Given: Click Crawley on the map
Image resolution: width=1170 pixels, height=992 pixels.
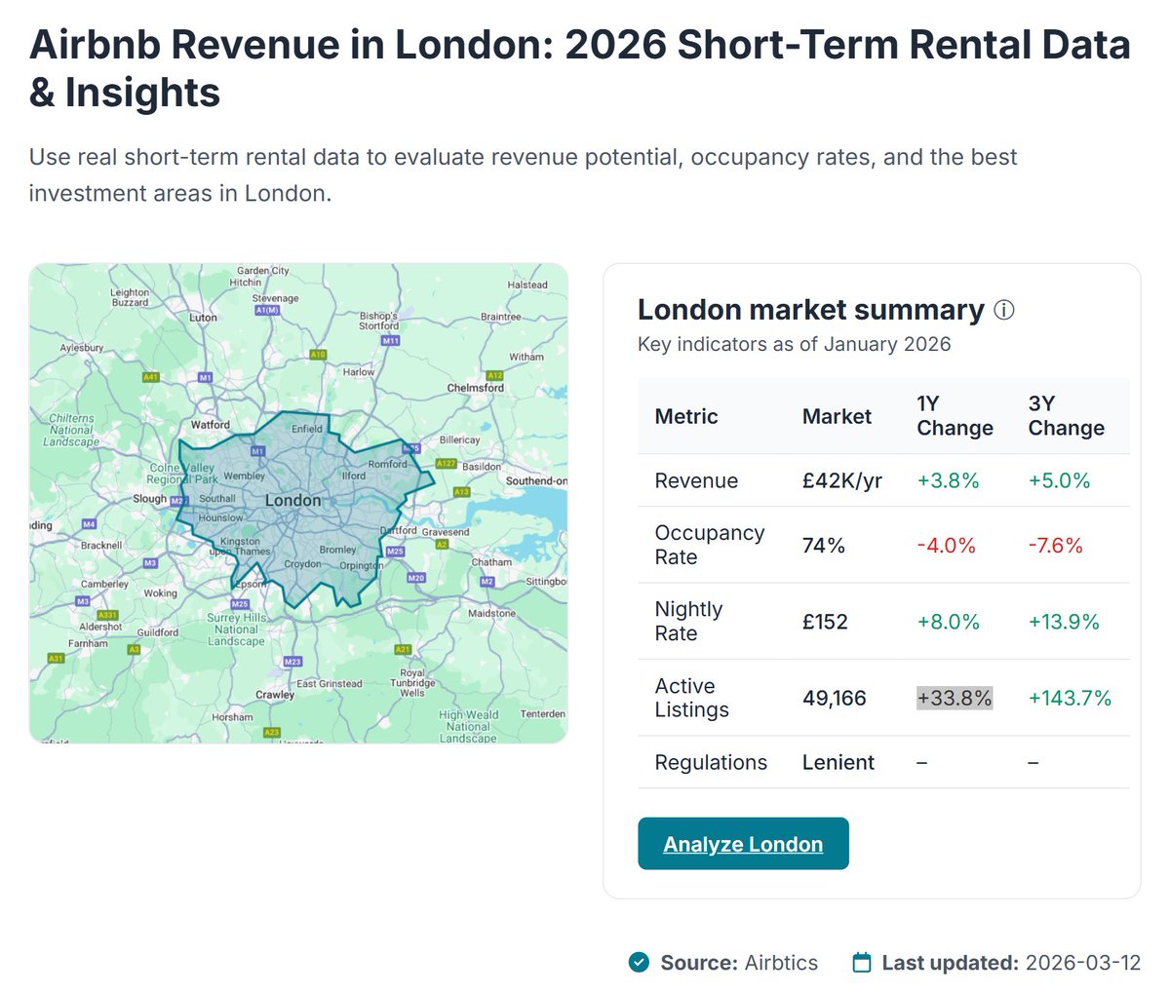Looking at the screenshot, I should coord(275,695).
